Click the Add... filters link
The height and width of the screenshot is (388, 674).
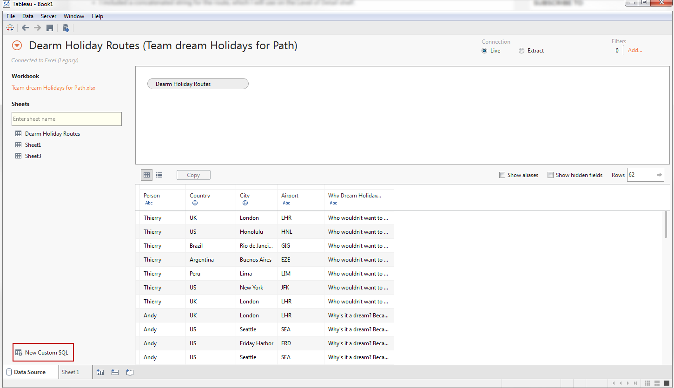635,50
